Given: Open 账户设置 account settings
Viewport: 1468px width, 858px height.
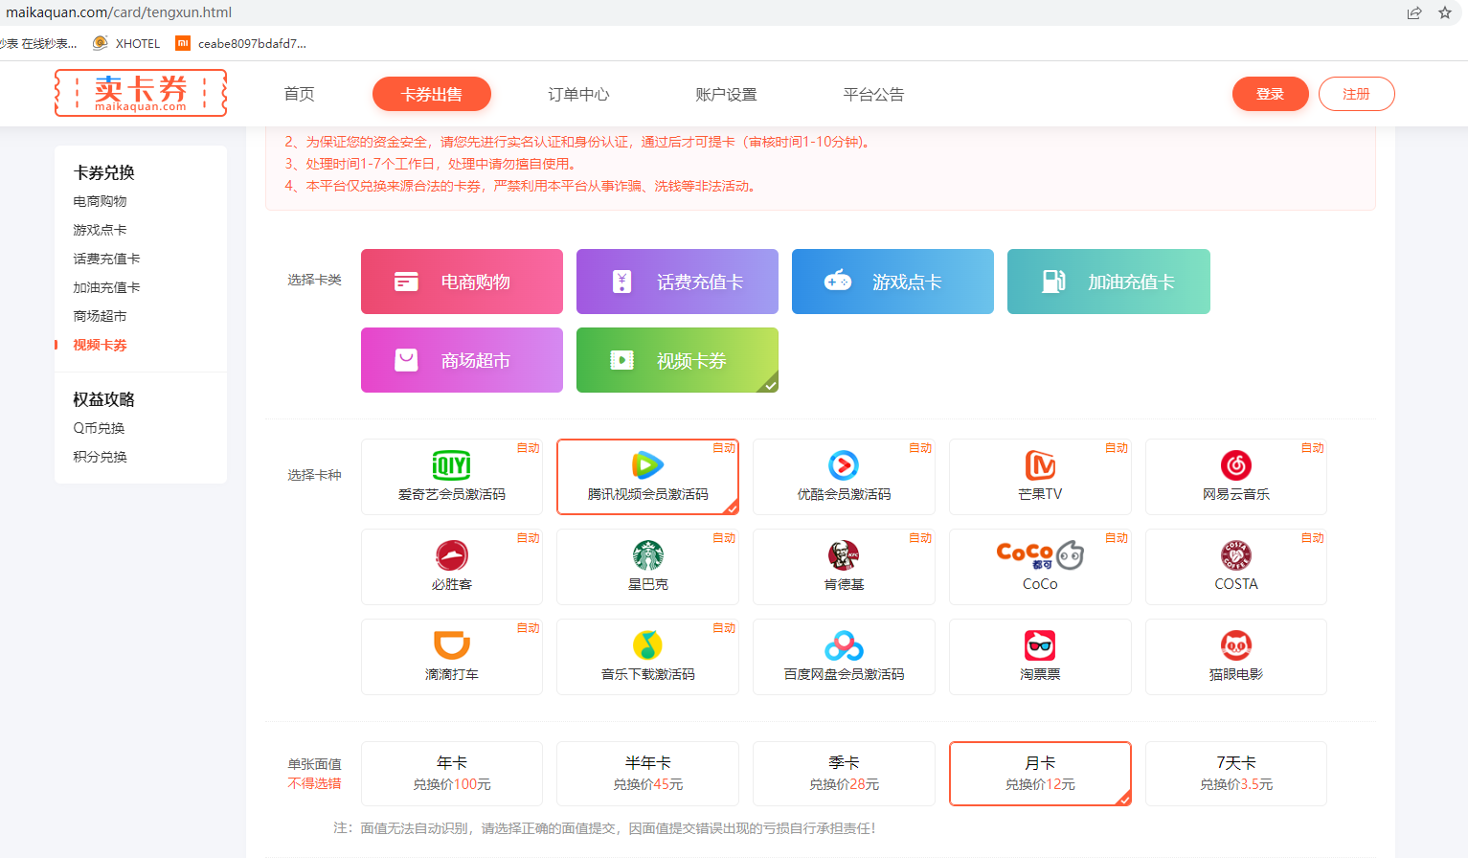Looking at the screenshot, I should (726, 94).
